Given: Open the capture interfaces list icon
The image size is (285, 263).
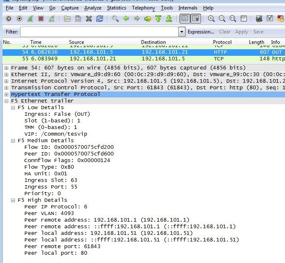Looking at the screenshot, I should click(x=9, y=19).
